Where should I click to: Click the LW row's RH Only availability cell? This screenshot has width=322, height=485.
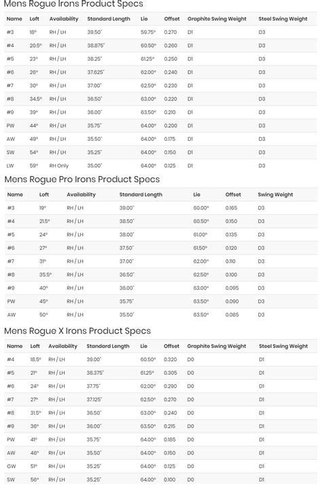(59, 166)
